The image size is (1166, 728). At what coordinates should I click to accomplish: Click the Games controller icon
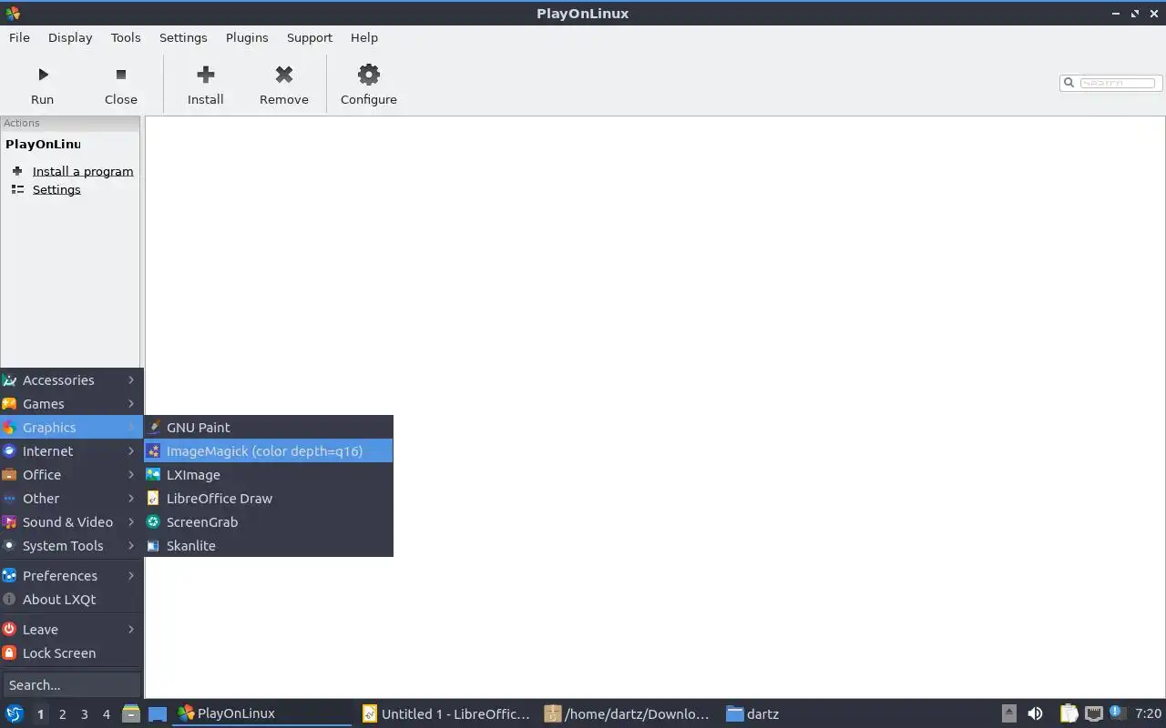(x=10, y=403)
